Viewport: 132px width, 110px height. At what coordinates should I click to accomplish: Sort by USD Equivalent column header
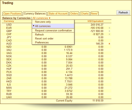click(x=96, y=21)
